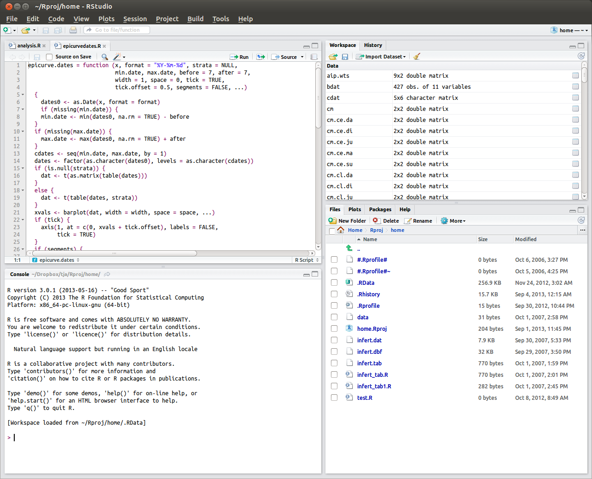Click the re-run previous code icon
Viewport: 592px width, 479px height.
point(261,57)
